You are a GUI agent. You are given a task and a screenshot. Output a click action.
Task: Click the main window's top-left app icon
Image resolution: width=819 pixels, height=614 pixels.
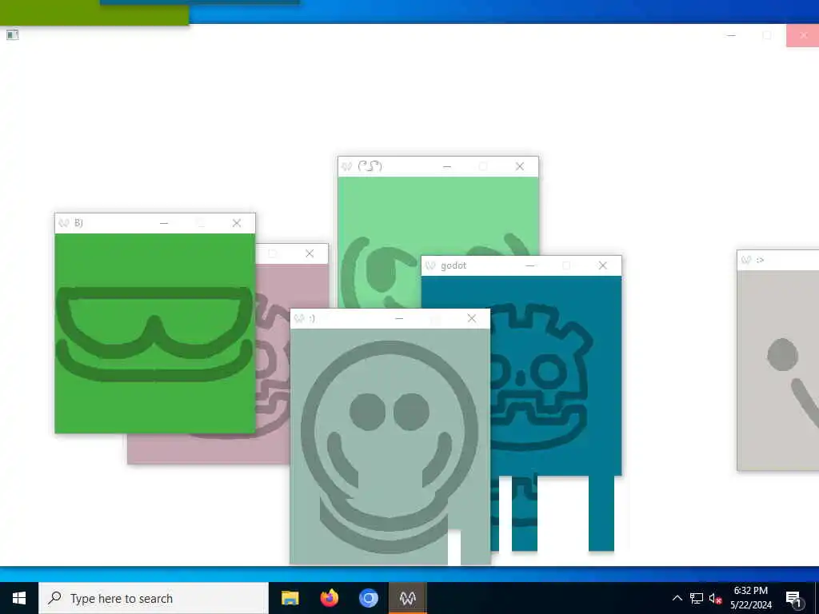13,34
